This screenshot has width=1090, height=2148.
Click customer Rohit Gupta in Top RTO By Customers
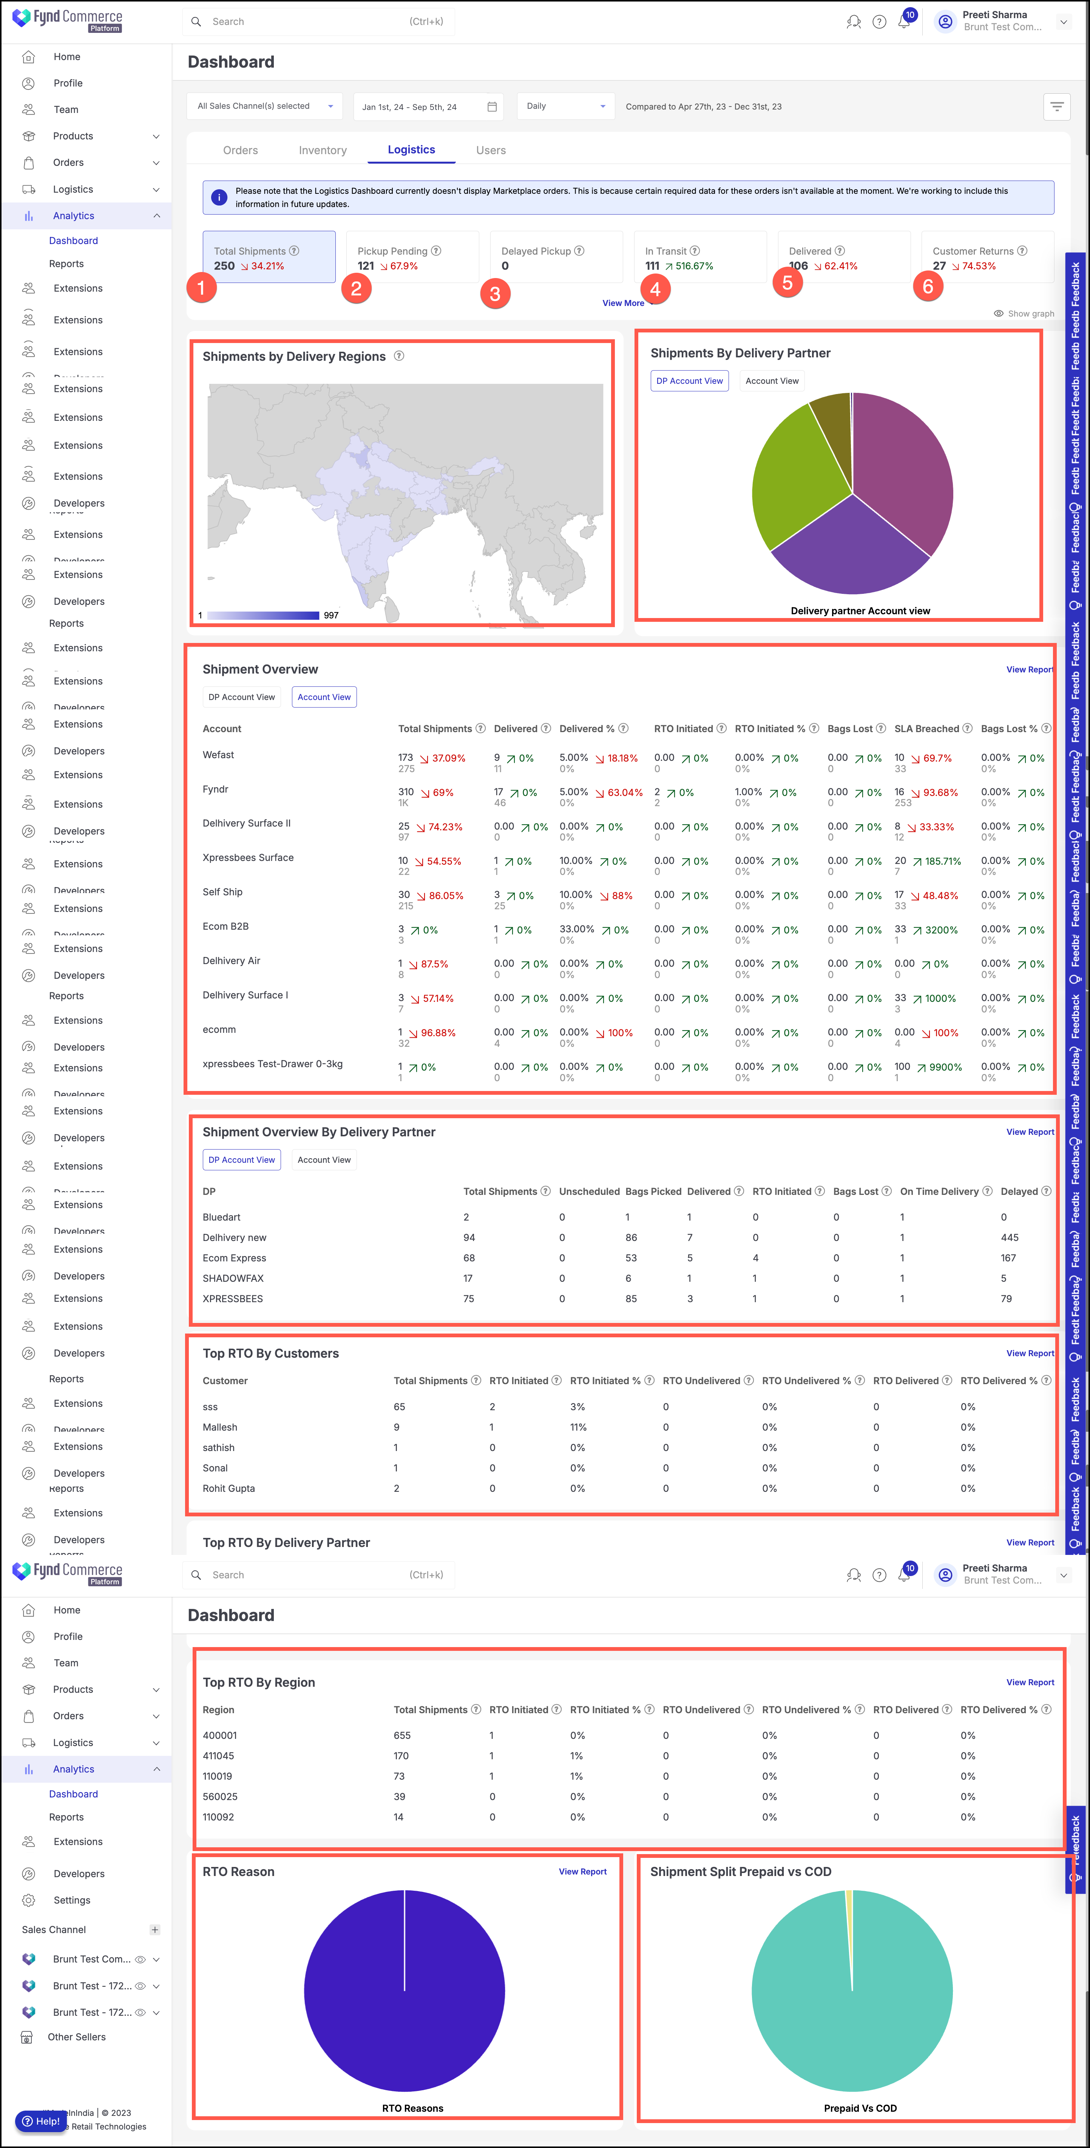[228, 1488]
